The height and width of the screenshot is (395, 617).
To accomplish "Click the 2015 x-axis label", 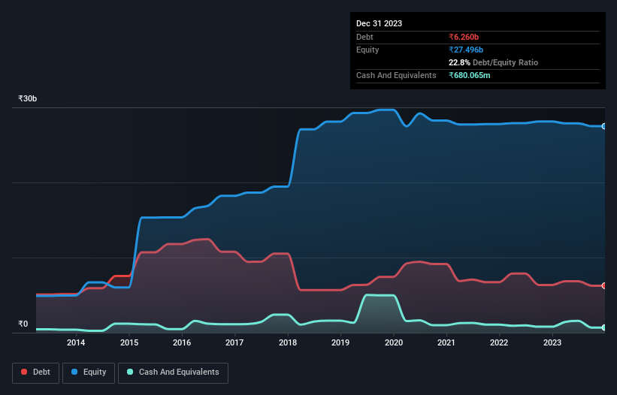I will pyautogui.click(x=129, y=342).
